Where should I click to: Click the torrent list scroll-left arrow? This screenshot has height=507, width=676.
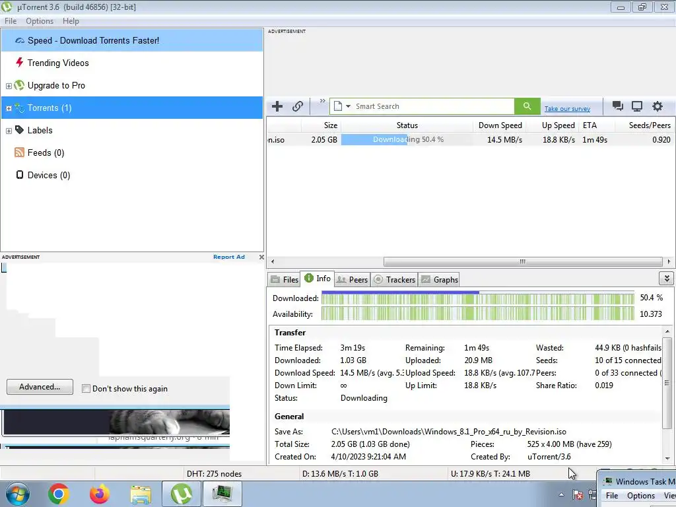(x=273, y=261)
